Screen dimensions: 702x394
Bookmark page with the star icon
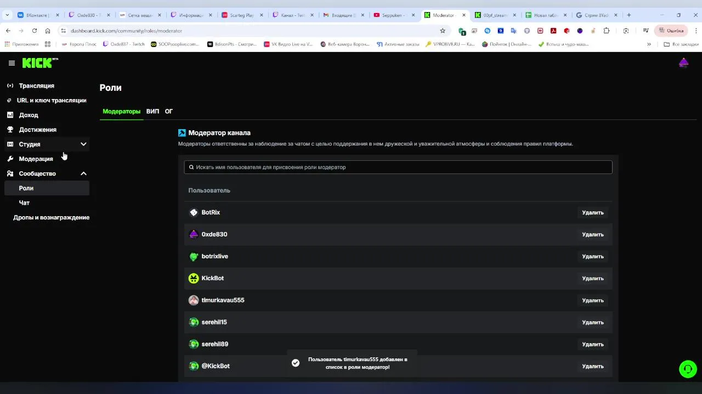click(x=443, y=31)
